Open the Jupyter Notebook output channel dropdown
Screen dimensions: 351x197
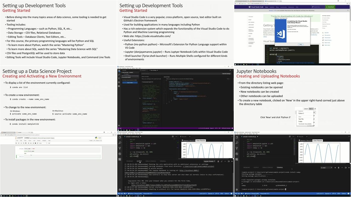point(209,161)
